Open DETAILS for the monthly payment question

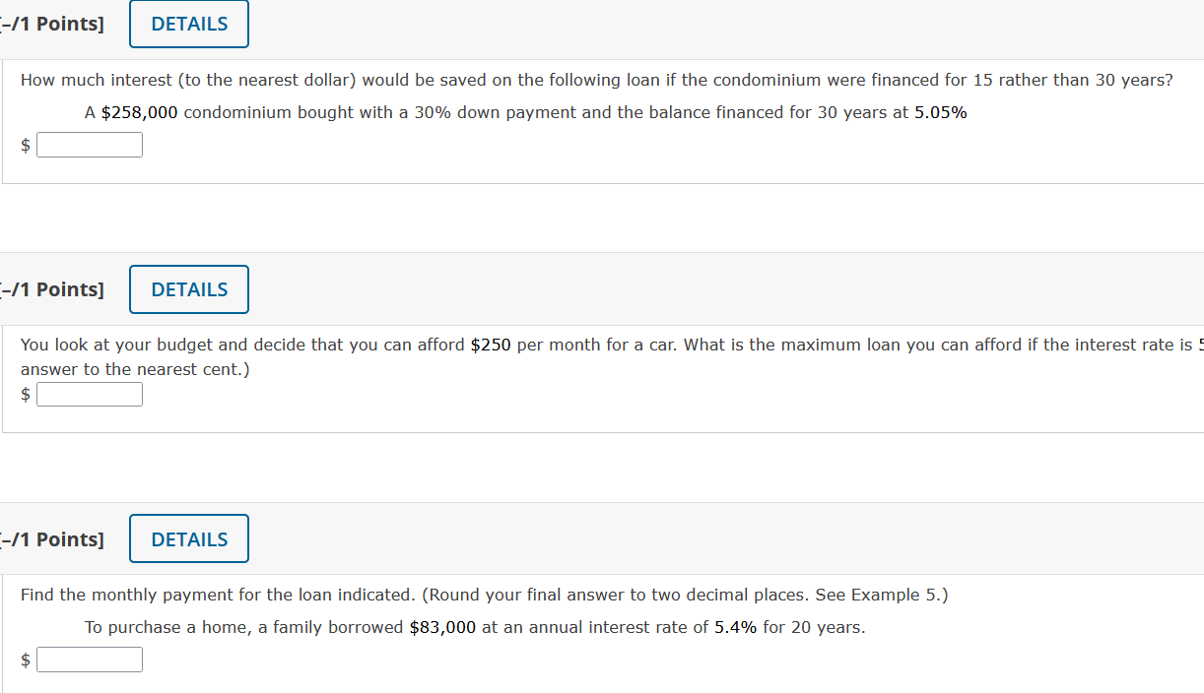pos(188,538)
